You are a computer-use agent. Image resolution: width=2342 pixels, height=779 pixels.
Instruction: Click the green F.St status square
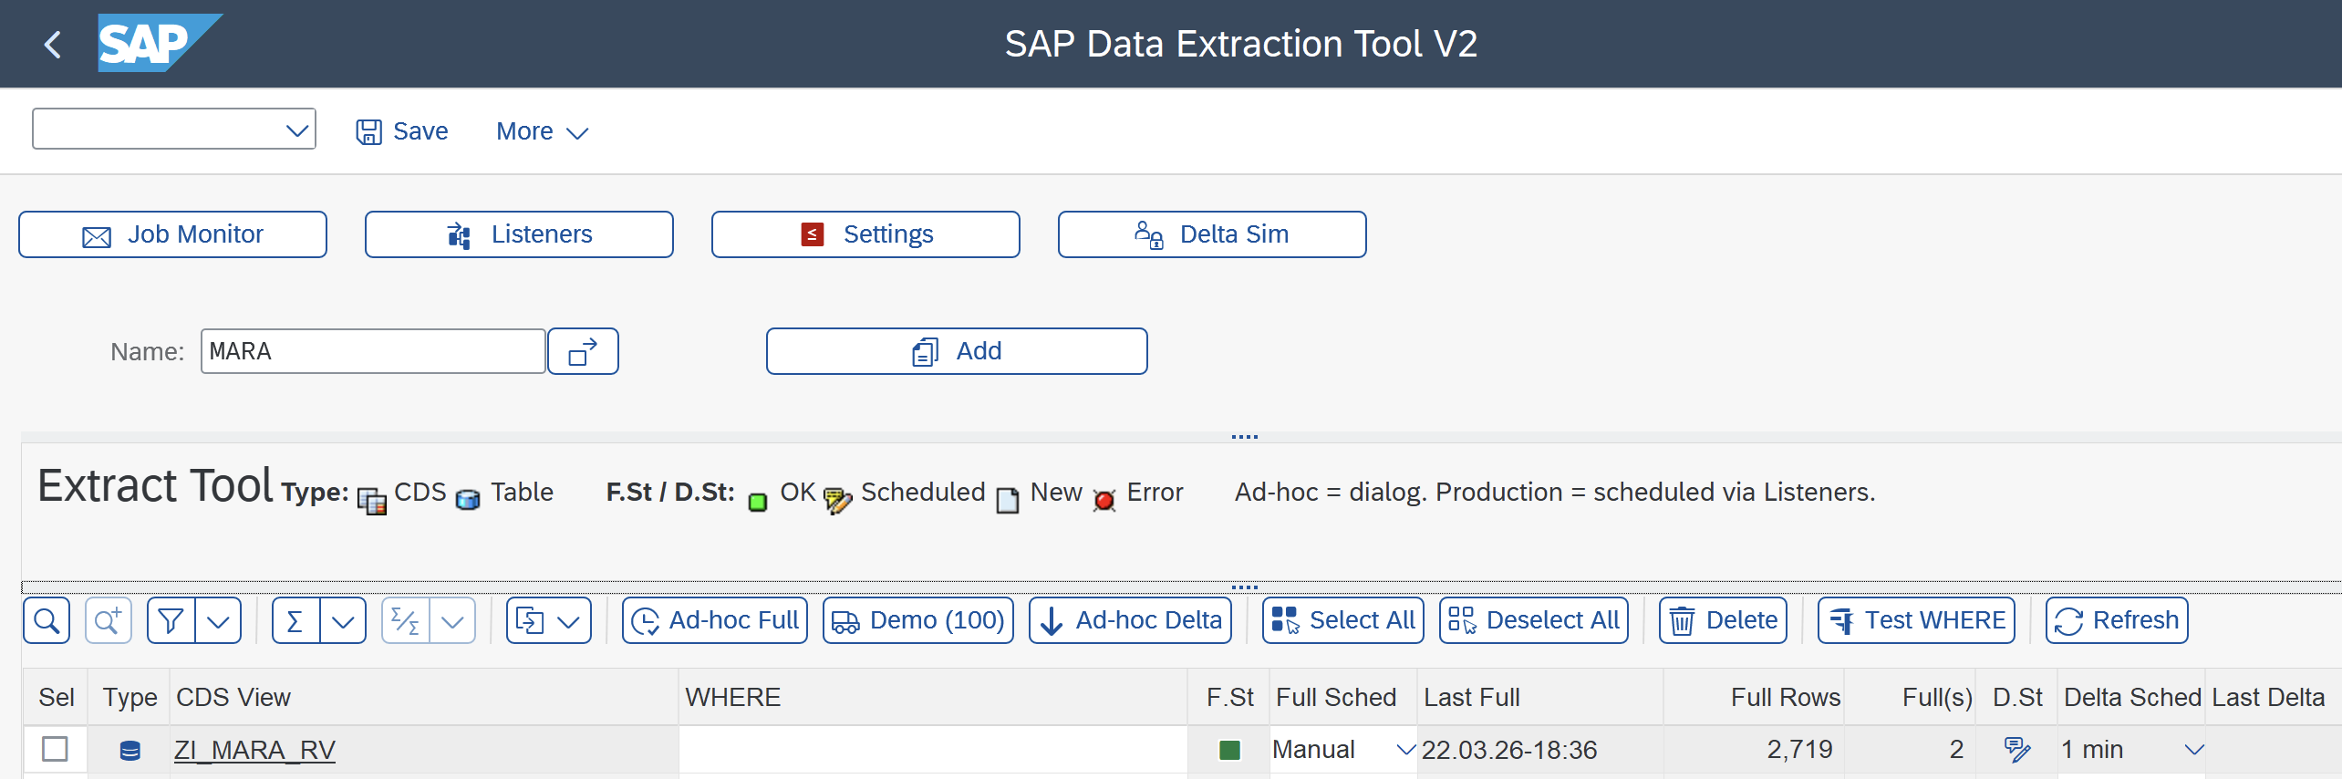point(1229,750)
